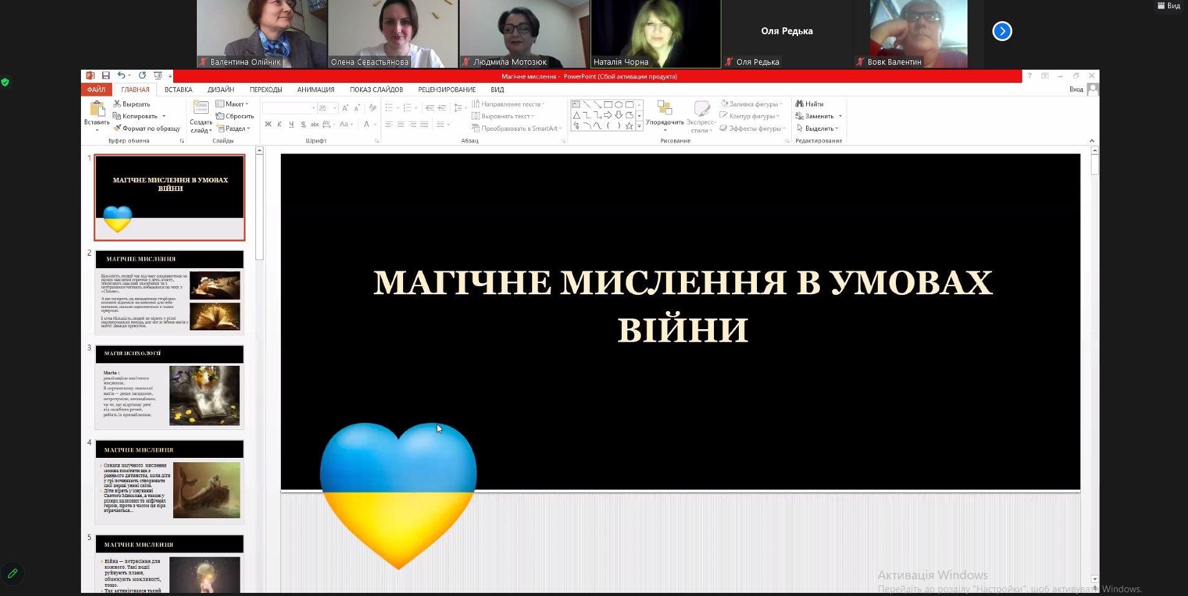1188x596 pixels.
Task: Open the font size dropdown
Action: tap(335, 108)
